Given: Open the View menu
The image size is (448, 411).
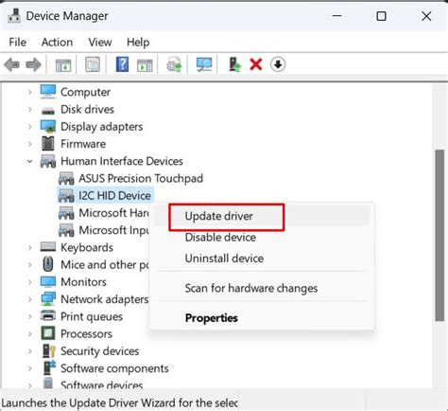Looking at the screenshot, I should point(100,42).
